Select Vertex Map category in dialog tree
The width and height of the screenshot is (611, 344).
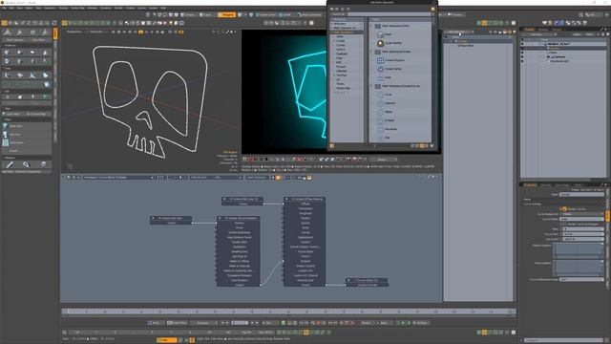click(x=344, y=88)
